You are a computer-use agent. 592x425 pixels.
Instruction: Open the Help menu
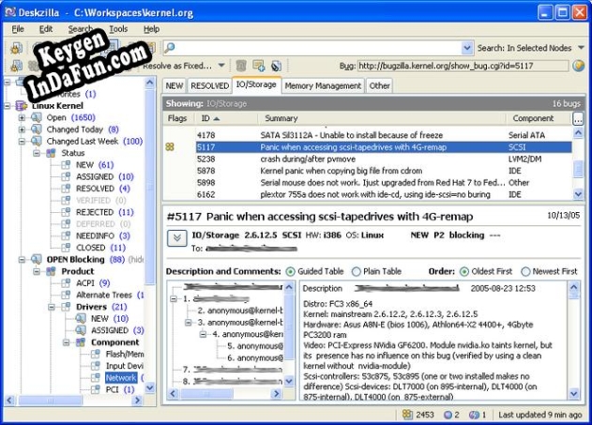(151, 29)
